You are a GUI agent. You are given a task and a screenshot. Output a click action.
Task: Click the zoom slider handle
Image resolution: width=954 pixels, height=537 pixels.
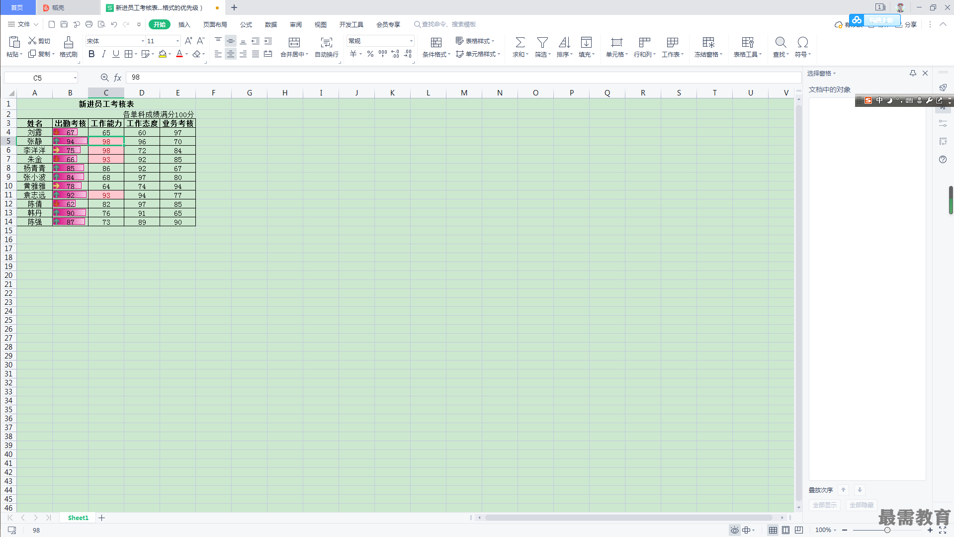[x=887, y=530]
